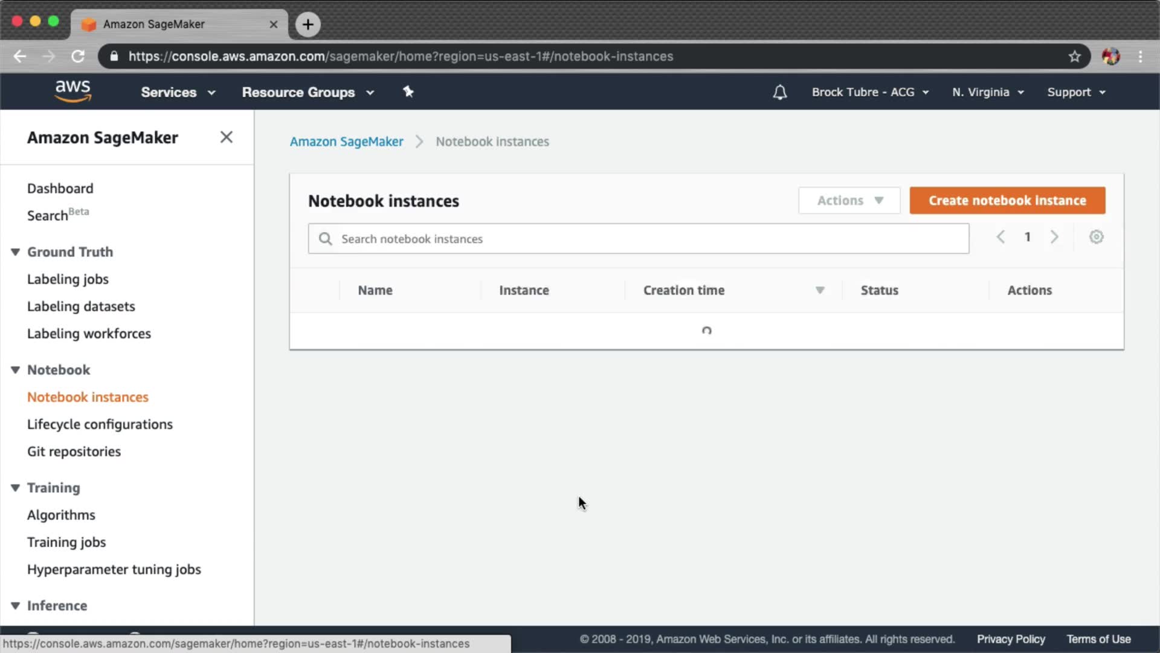Bookmark page with the star icon

1074,56
